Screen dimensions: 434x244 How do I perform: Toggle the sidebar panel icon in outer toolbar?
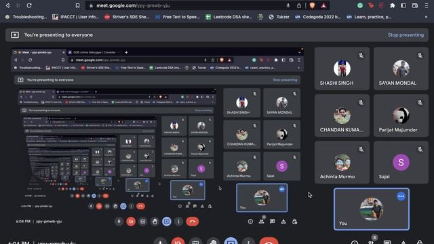pos(403,5)
